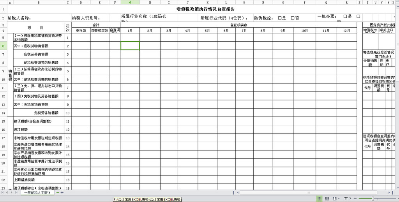Viewport: 399px width, 202px height.
Task: Select the column G header
Action: (x=130, y=2)
